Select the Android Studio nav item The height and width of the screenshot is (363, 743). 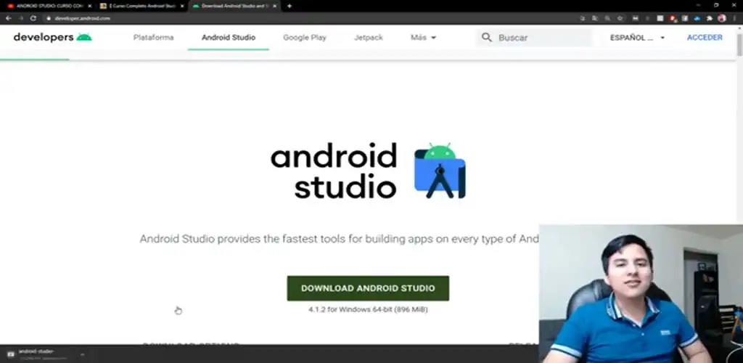[x=229, y=38]
